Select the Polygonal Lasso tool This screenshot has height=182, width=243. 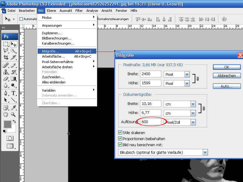(x=6, y=51)
